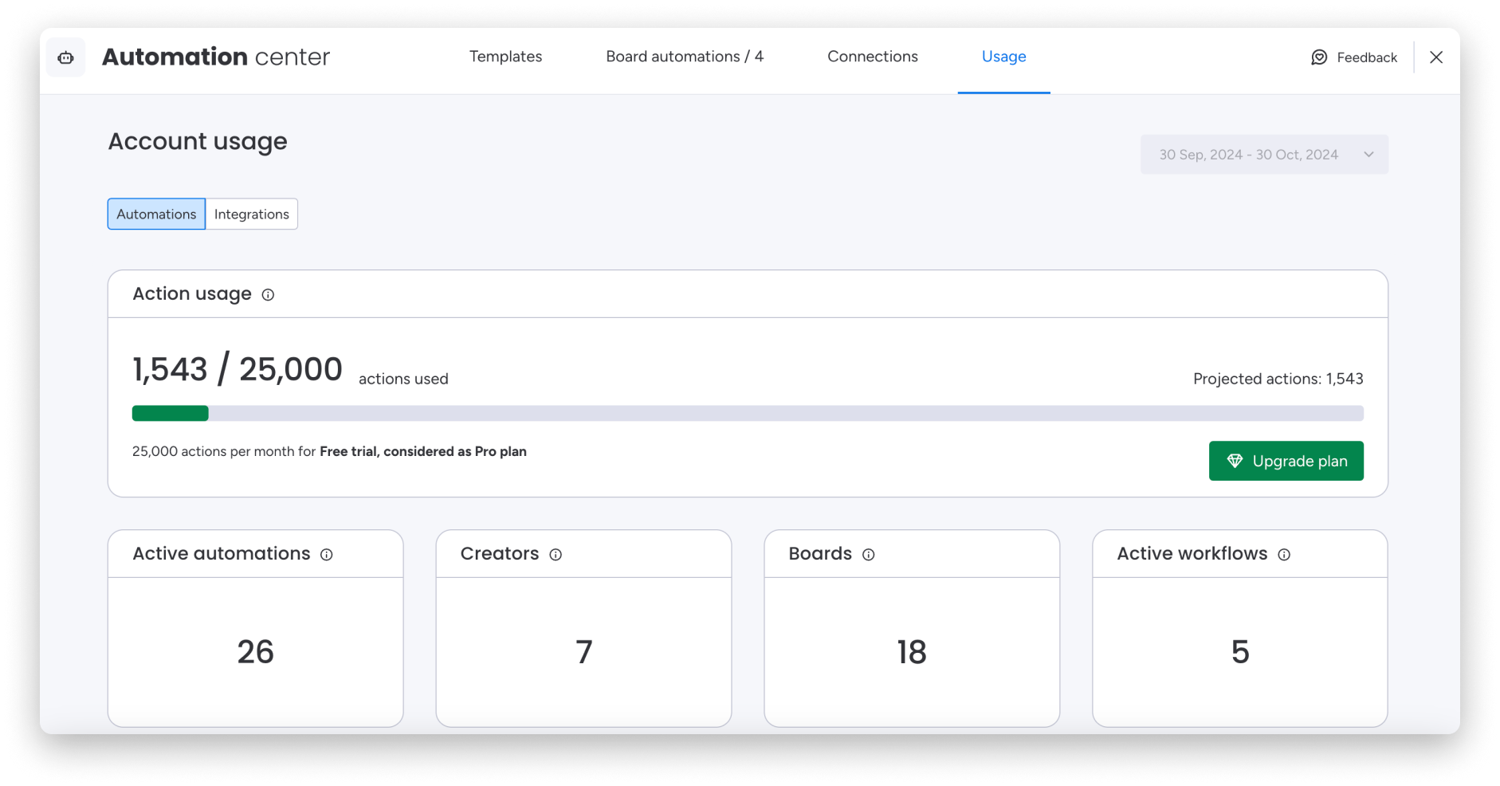Switch to the Integrations view
The image size is (1500, 786).
coord(251,214)
